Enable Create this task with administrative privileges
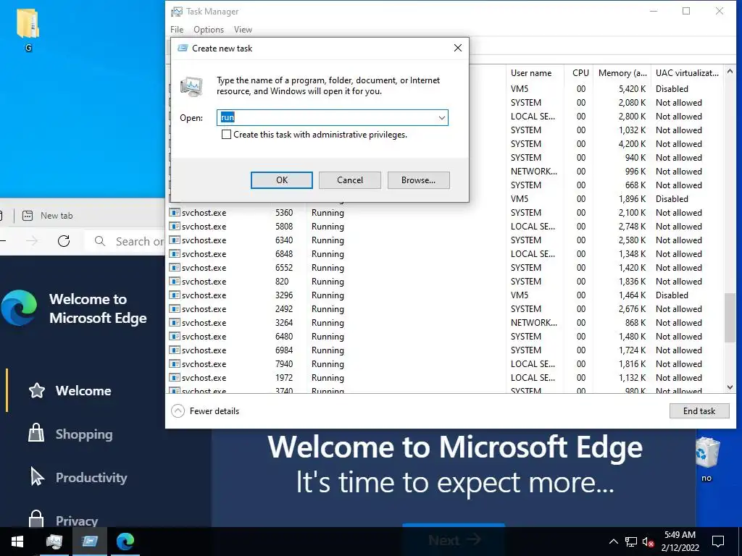 (227, 135)
